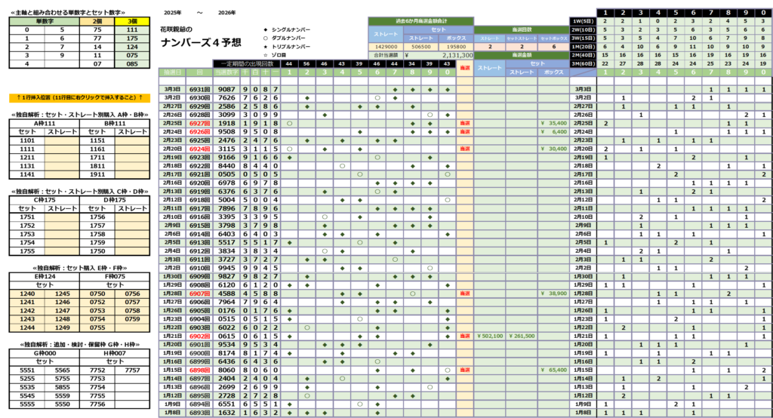
Task: Select the red 当選 mark in the 6927回 row
Action: point(464,122)
